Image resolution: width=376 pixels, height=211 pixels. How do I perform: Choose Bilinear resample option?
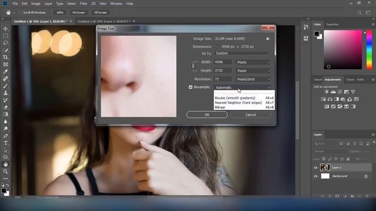tap(244, 107)
